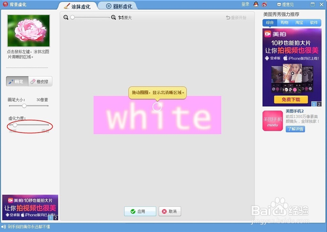Viewport: 327px width, 232px height.
Task: Set the zoom slider handle
Action: pos(72,18)
